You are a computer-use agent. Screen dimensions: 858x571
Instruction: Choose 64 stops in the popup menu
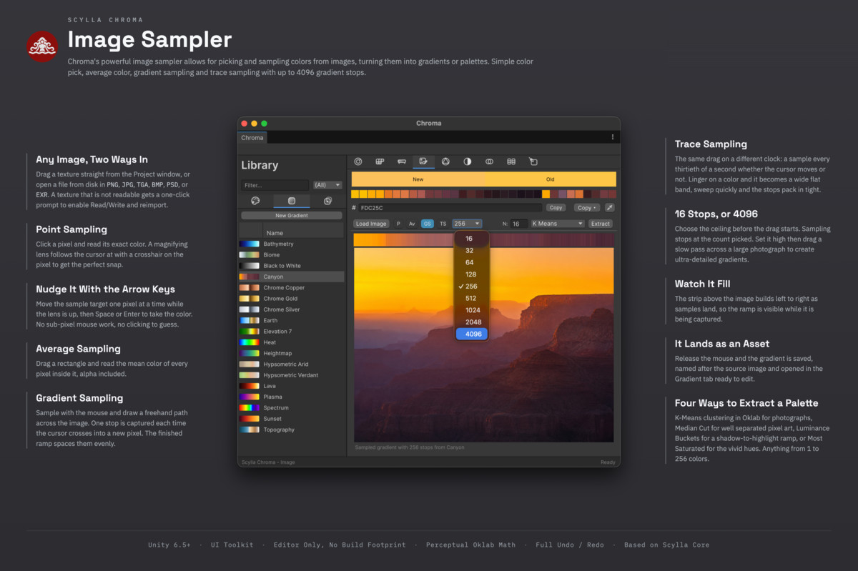click(472, 262)
